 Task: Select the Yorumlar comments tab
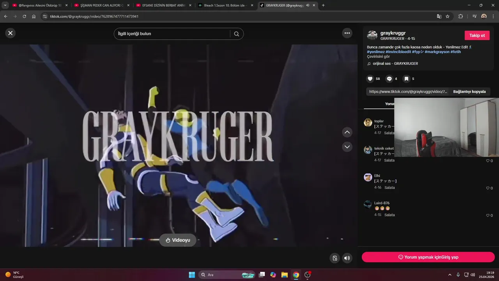[390, 104]
